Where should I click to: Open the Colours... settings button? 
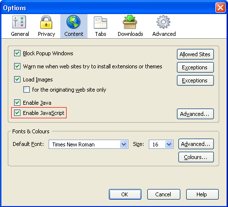196,157
